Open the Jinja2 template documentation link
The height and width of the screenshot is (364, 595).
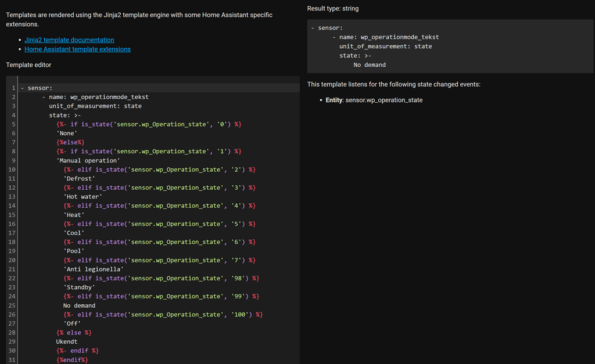pyautogui.click(x=69, y=40)
